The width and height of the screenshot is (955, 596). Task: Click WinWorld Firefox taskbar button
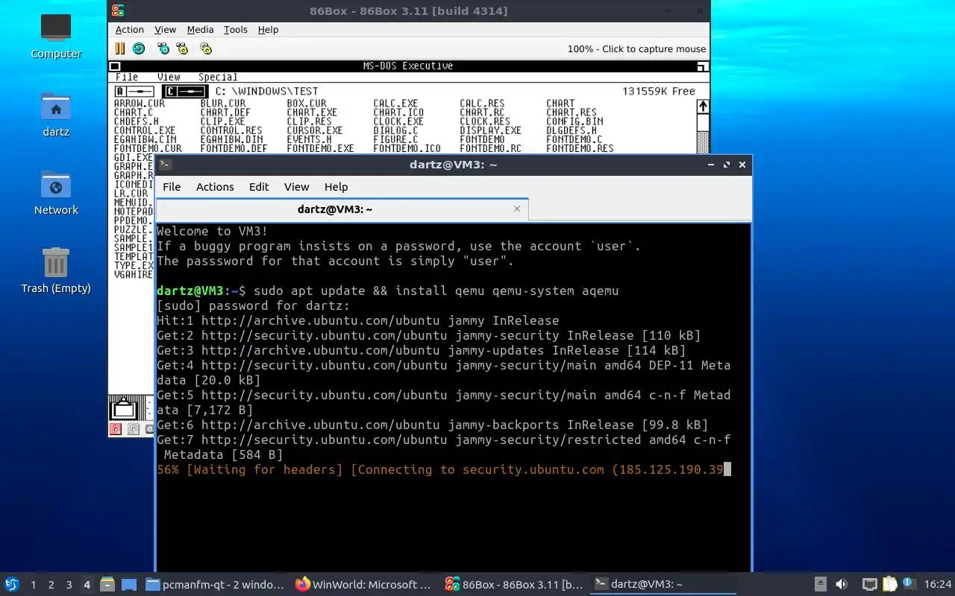coord(365,585)
